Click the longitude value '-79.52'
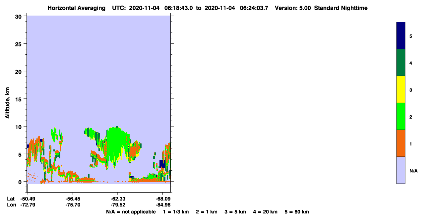The height and width of the screenshot is (221, 431). (118, 205)
